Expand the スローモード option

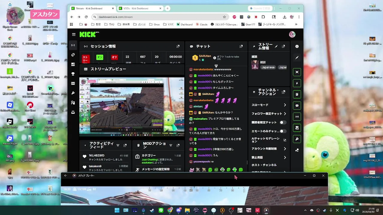(285, 105)
